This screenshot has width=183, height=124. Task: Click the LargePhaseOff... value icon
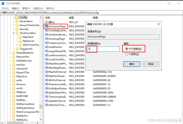click(x=47, y=51)
